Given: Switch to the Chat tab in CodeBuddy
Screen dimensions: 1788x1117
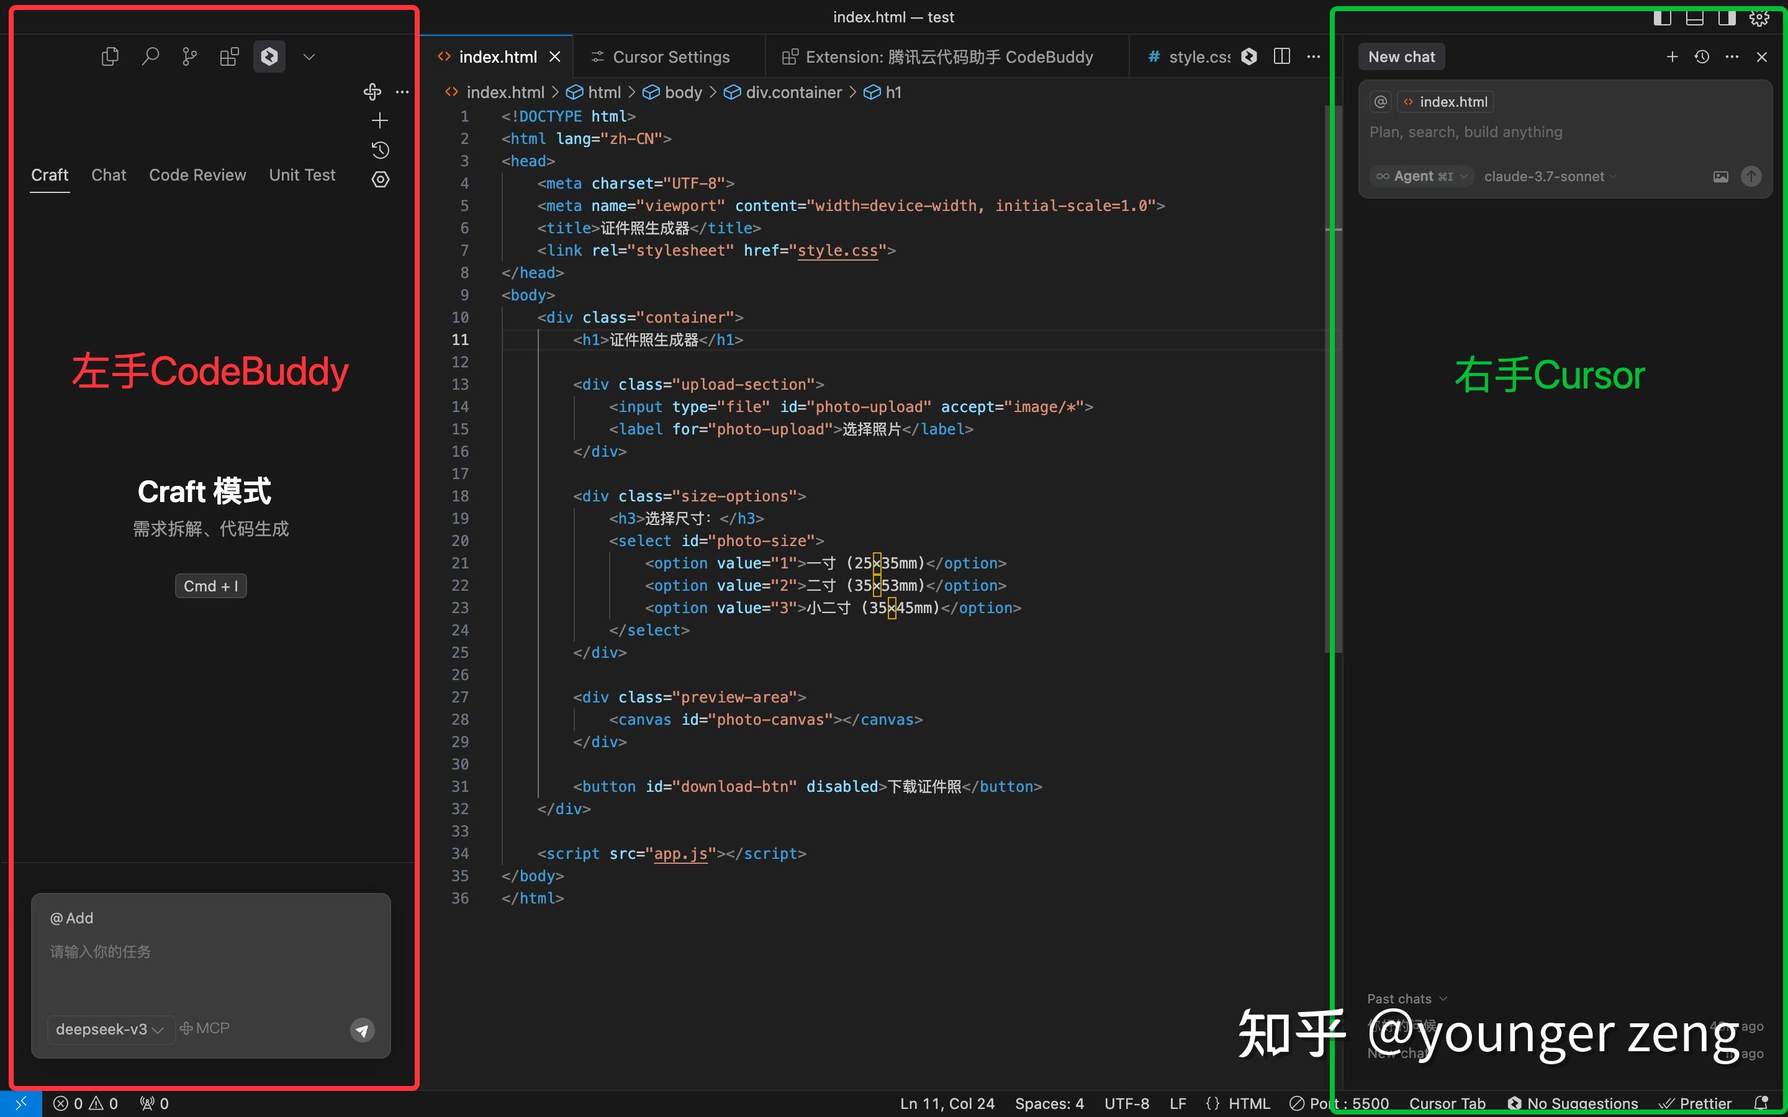Looking at the screenshot, I should point(109,175).
